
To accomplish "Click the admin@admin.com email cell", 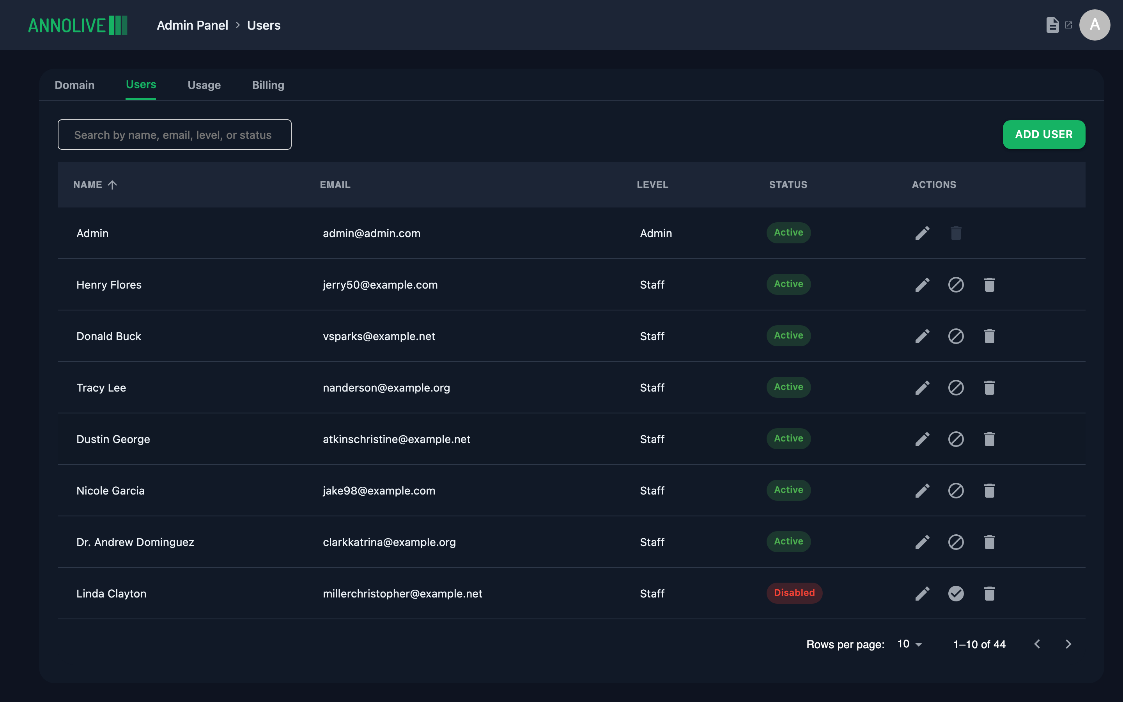I will 372,233.
